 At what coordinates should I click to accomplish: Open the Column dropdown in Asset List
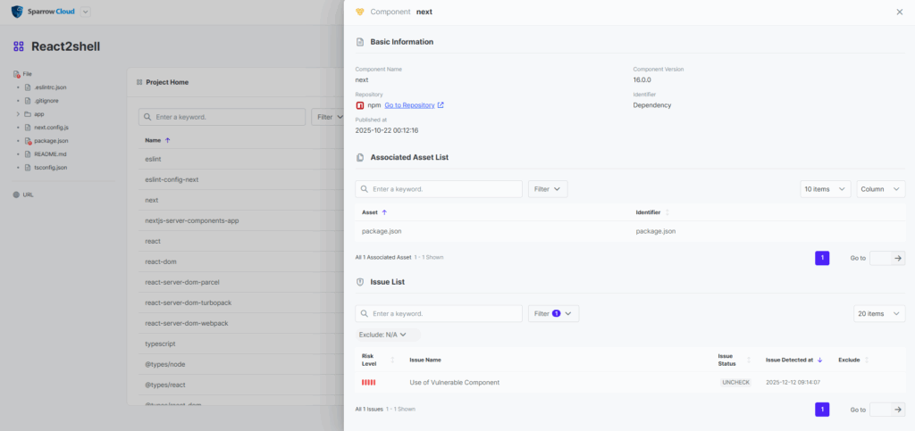(880, 189)
